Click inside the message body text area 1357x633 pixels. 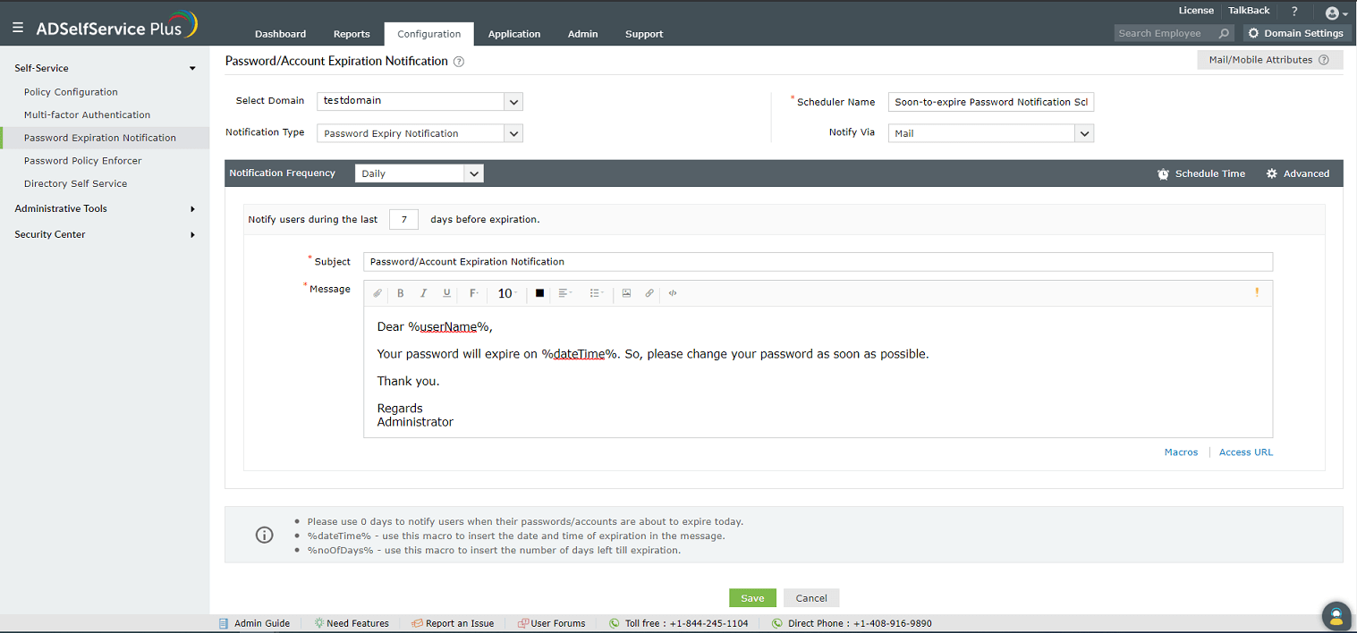pyautogui.click(x=818, y=371)
